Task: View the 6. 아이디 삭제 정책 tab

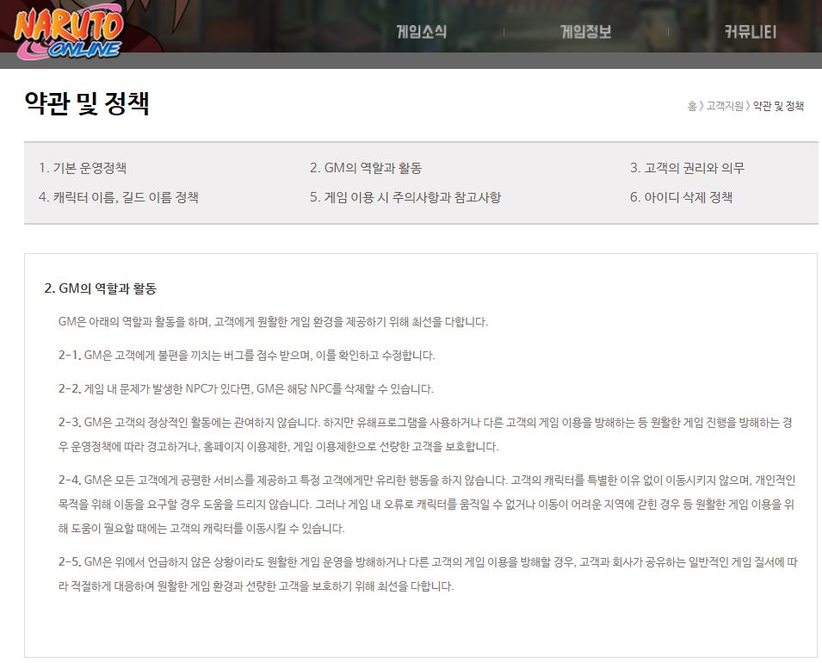Action: click(x=681, y=197)
